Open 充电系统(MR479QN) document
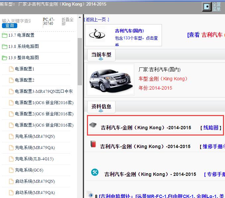The width and height of the screenshot is (225, 198). (x=35, y=137)
